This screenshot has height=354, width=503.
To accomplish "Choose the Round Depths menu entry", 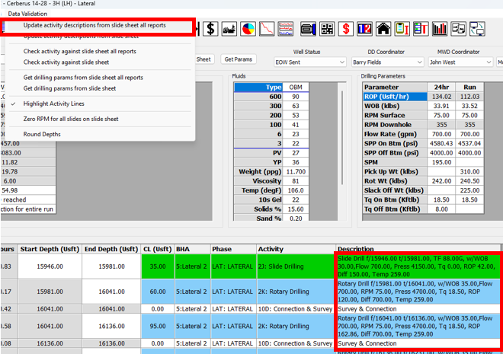I will click(43, 134).
